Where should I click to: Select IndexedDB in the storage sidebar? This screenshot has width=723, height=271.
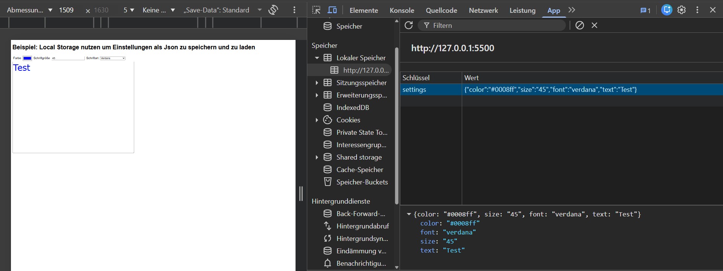352,108
